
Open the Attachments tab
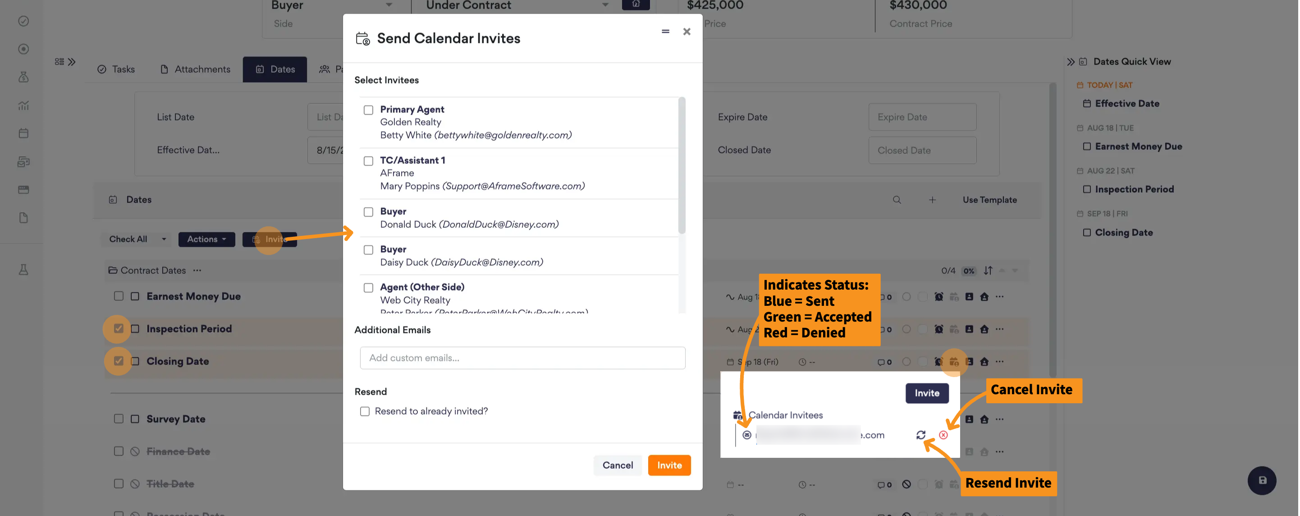195,69
